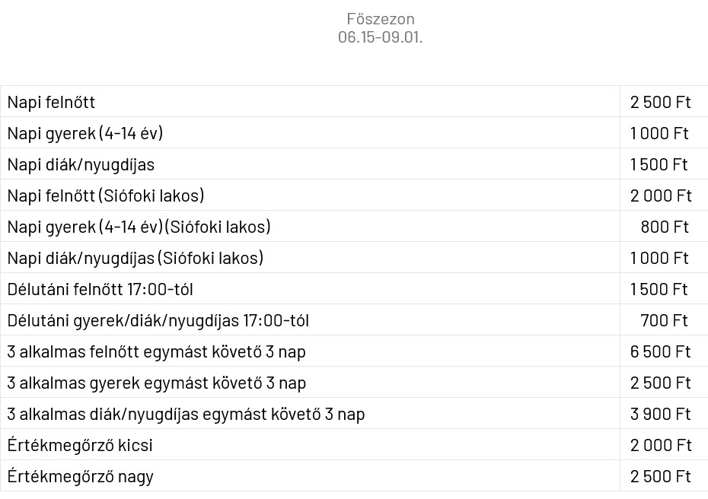Image resolution: width=708 pixels, height=499 pixels.
Task: Click the Napi felnőtt (Siófoki lakos) row
Action: tap(354, 195)
